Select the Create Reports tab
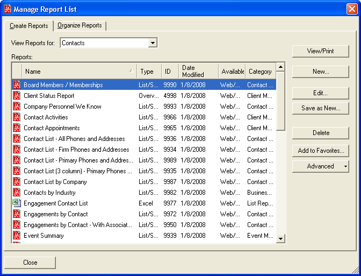 [x=29, y=26]
